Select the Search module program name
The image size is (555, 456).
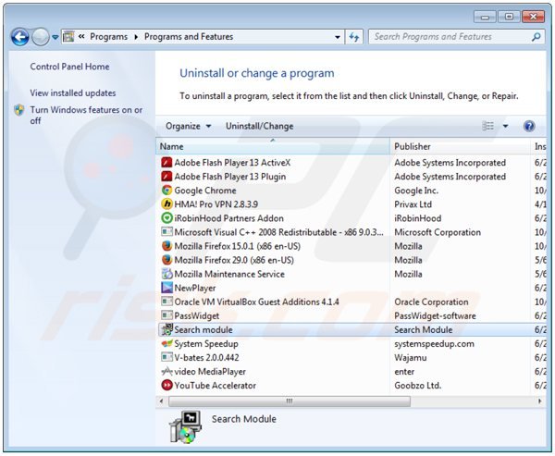203,329
